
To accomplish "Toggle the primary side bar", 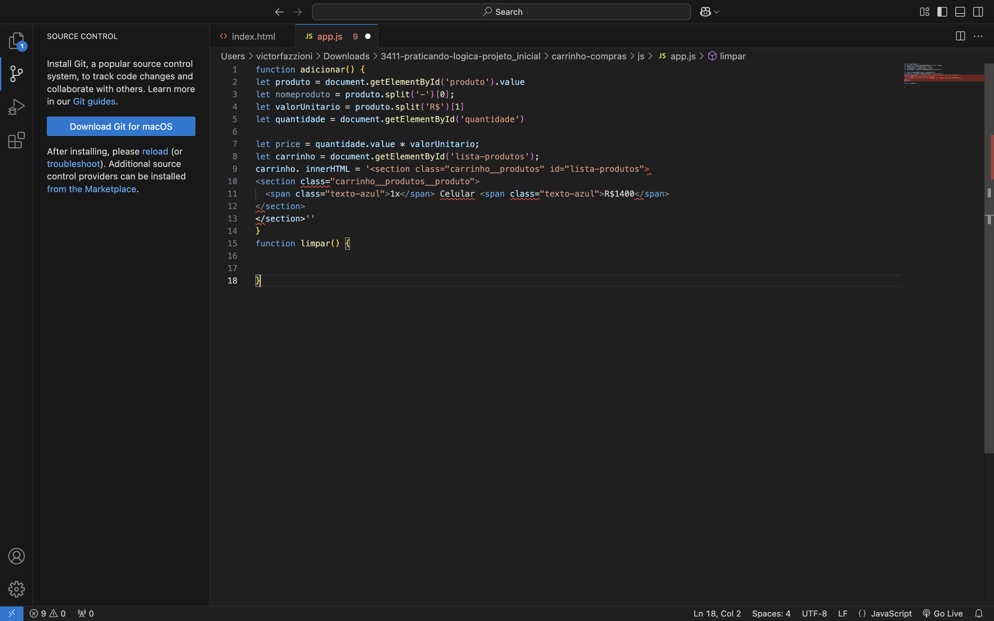I will (x=942, y=12).
